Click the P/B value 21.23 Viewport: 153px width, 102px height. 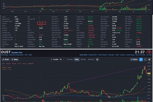pyautogui.click(x=41, y=26)
